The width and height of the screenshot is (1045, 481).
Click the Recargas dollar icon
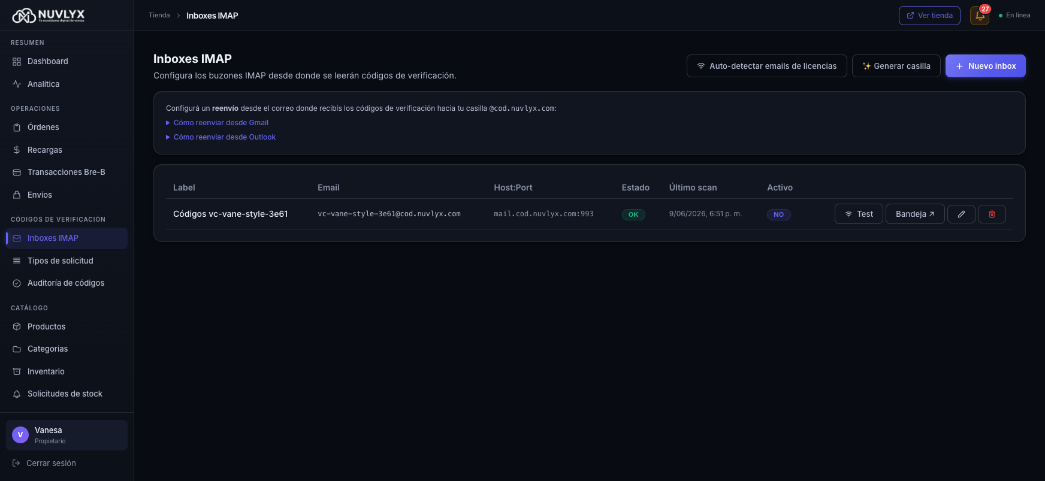(x=17, y=150)
